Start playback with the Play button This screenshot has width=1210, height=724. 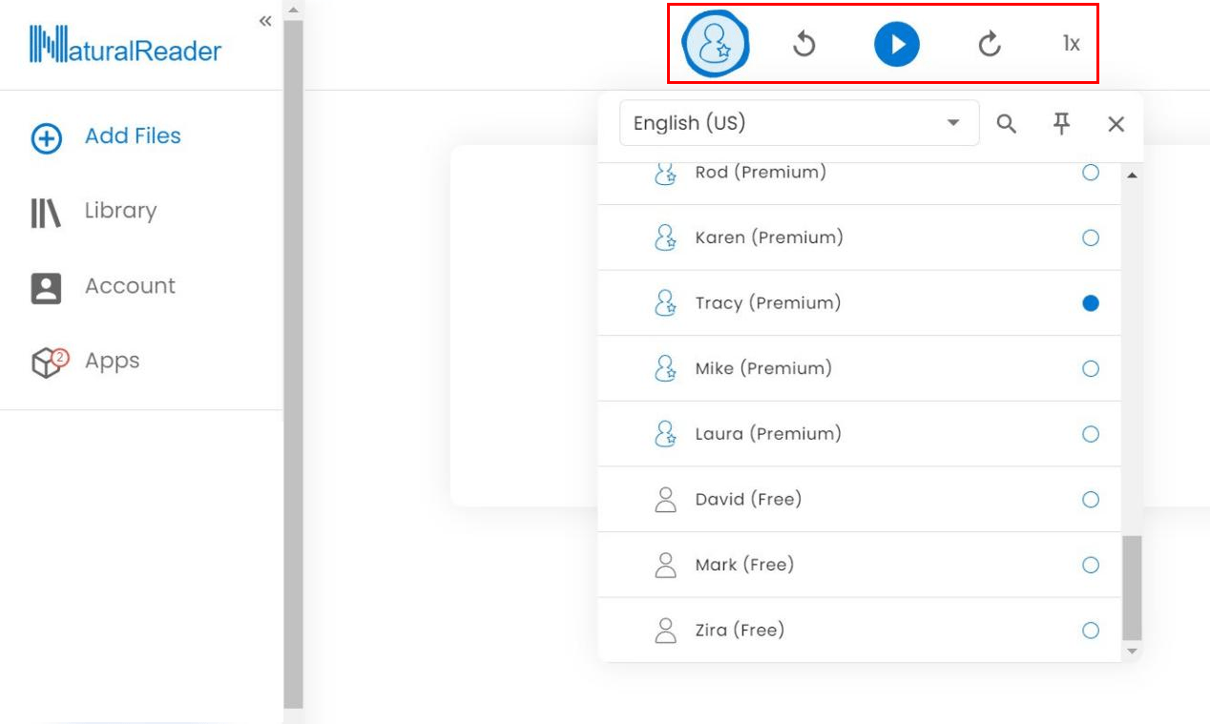tap(896, 45)
